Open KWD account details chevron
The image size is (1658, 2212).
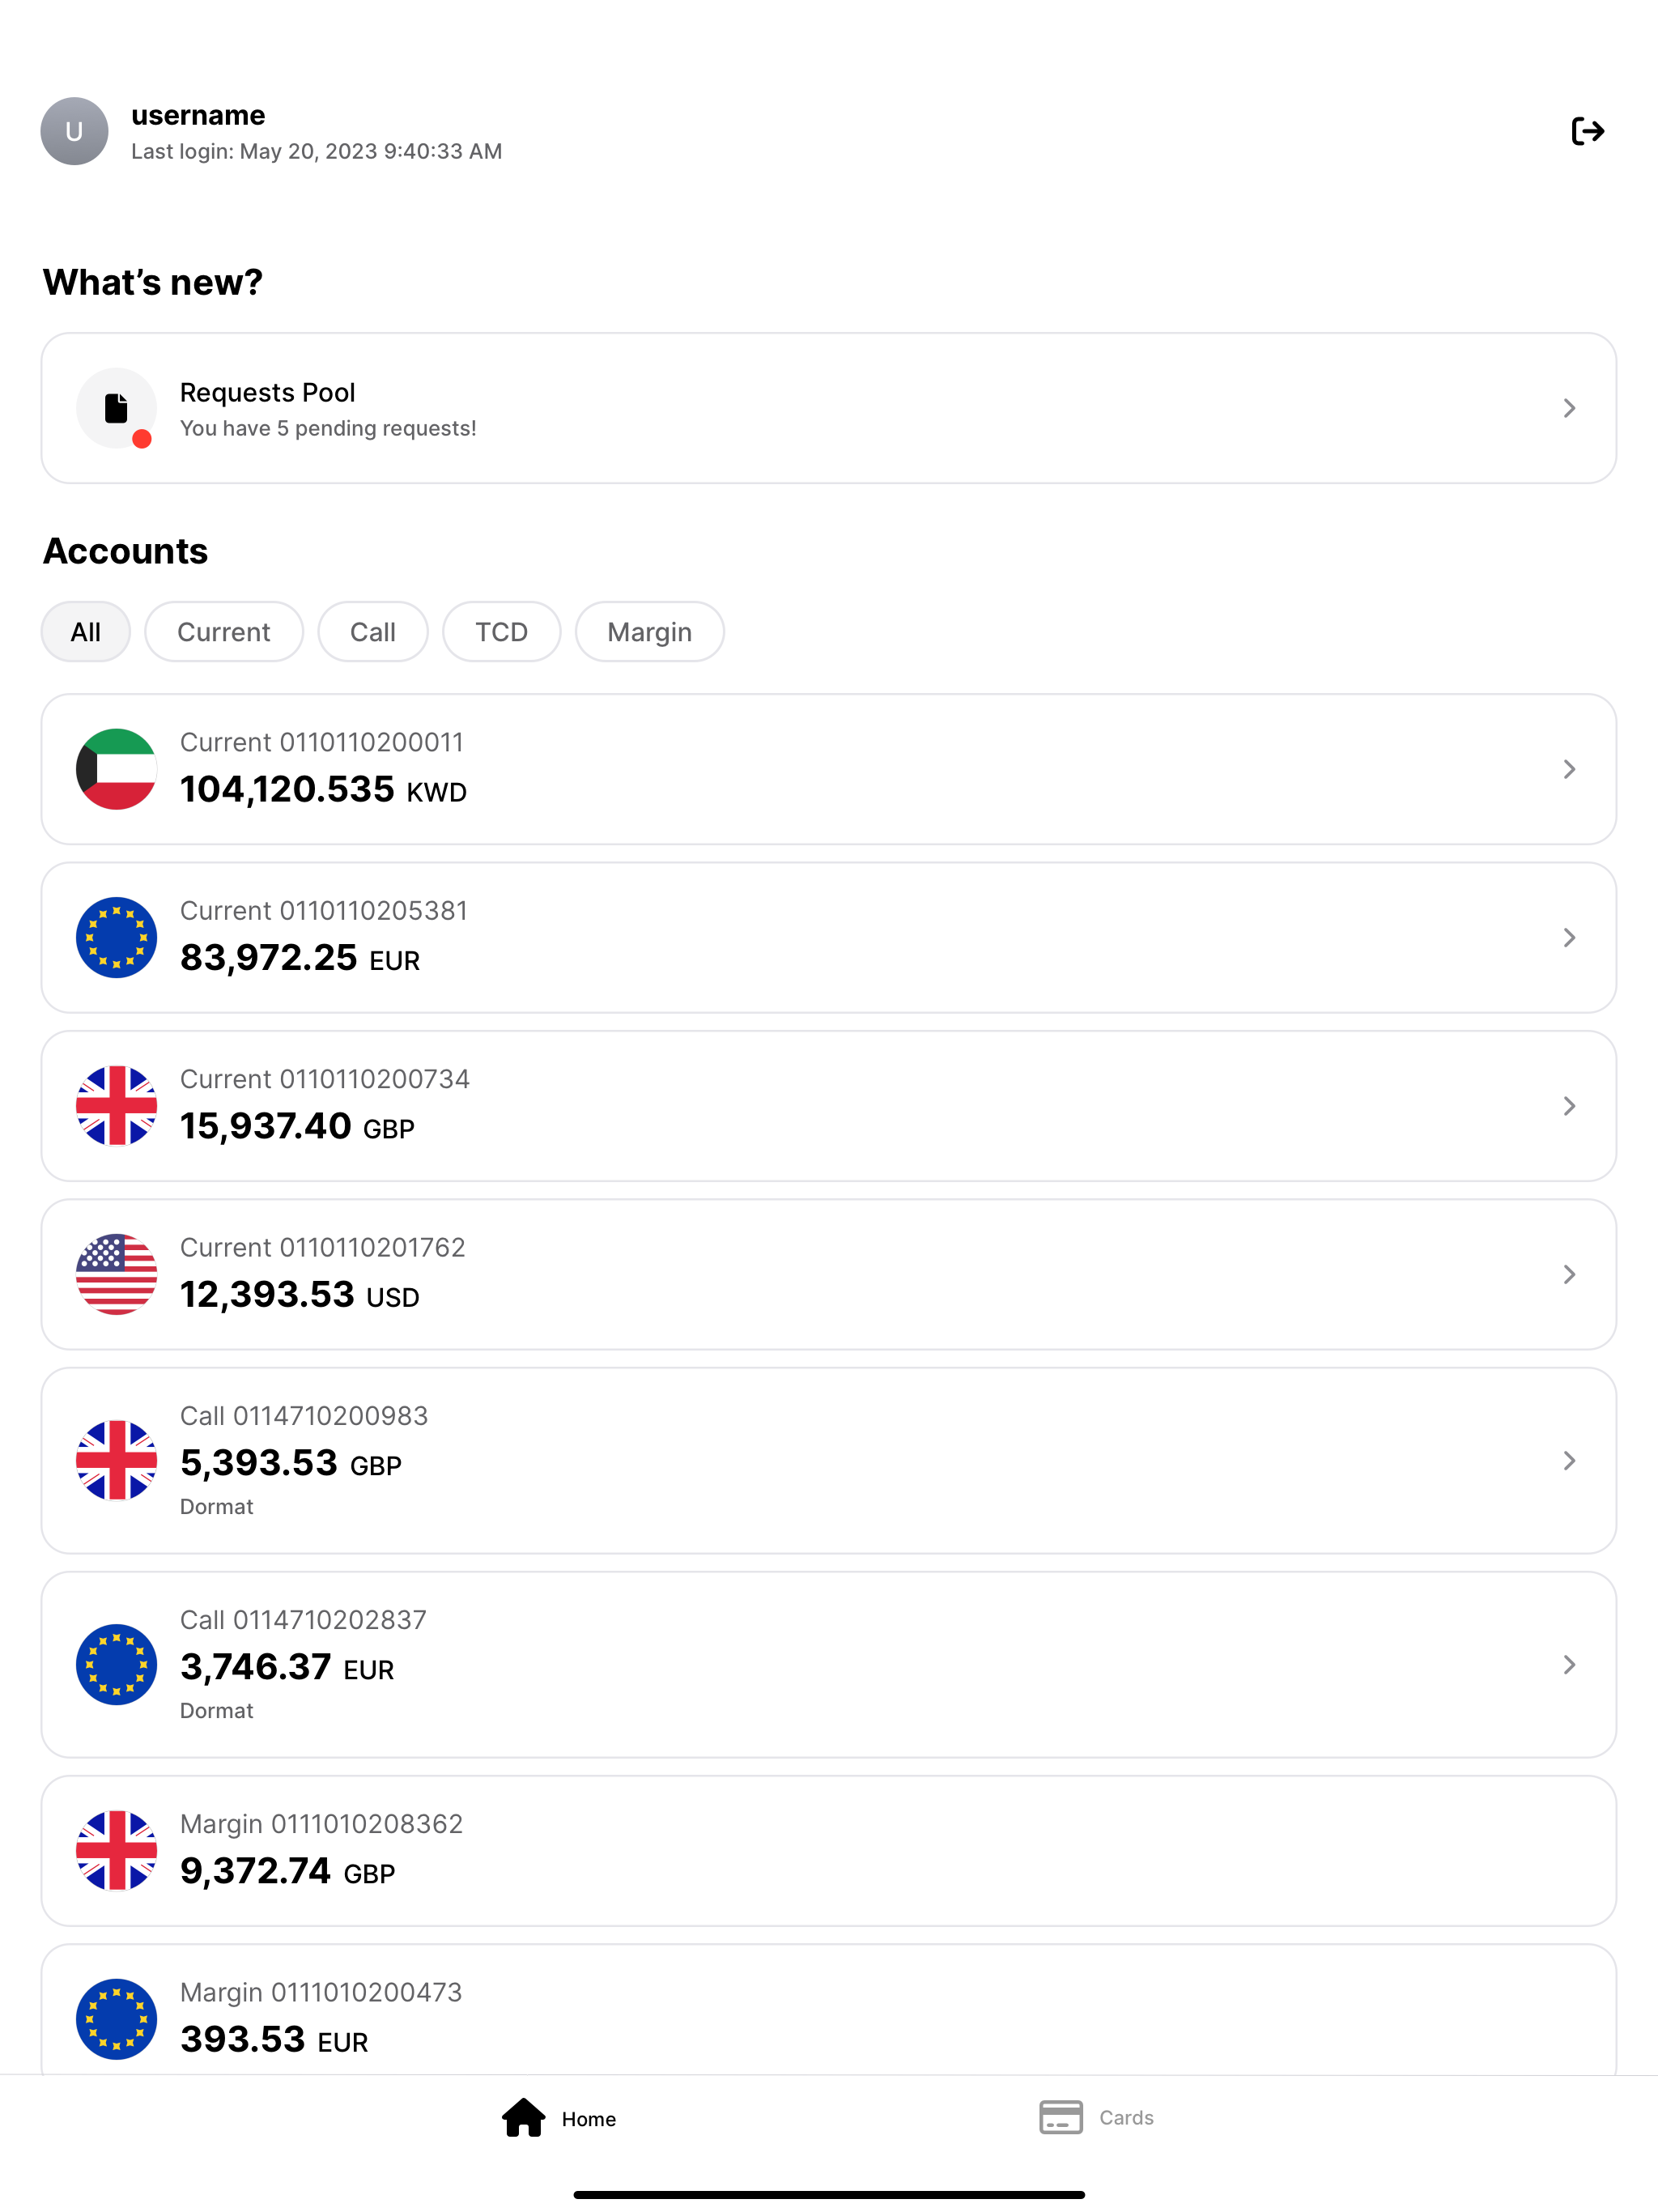point(1569,769)
